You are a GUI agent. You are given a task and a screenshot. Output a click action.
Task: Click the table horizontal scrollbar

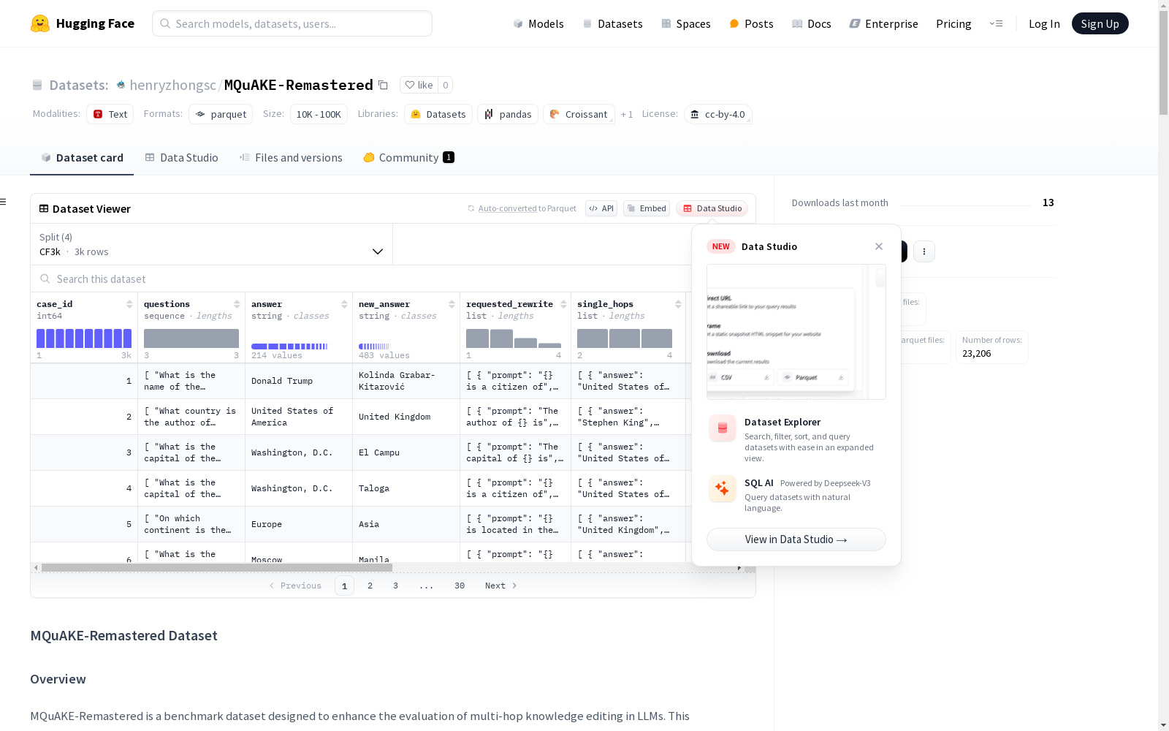pyautogui.click(x=217, y=567)
